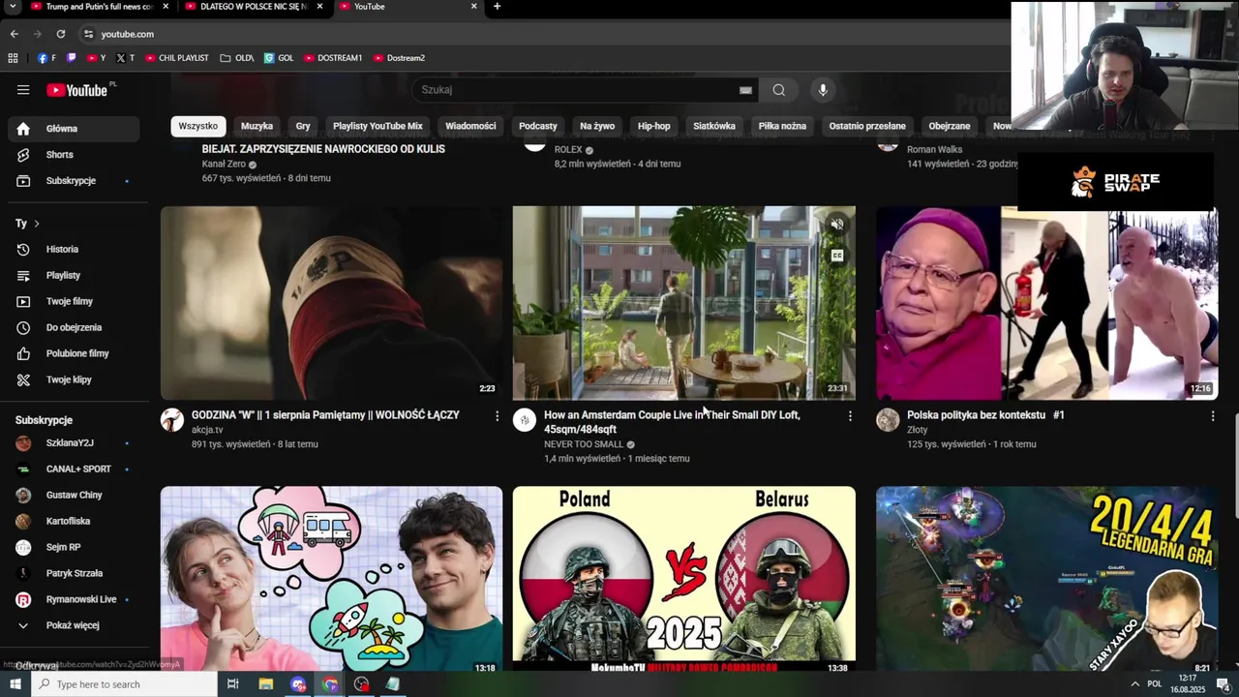Open GODZINA "W" video thumbnail
Screen dimensions: 1239x697
click(331, 303)
